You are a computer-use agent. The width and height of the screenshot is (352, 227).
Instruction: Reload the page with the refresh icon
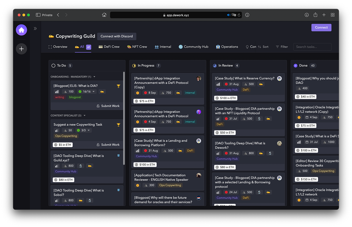[x=239, y=15]
